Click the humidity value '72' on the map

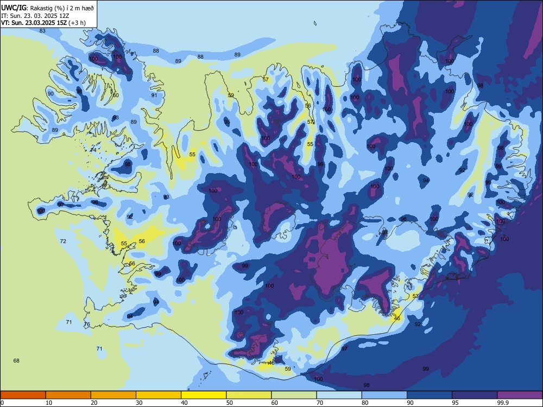(63, 241)
